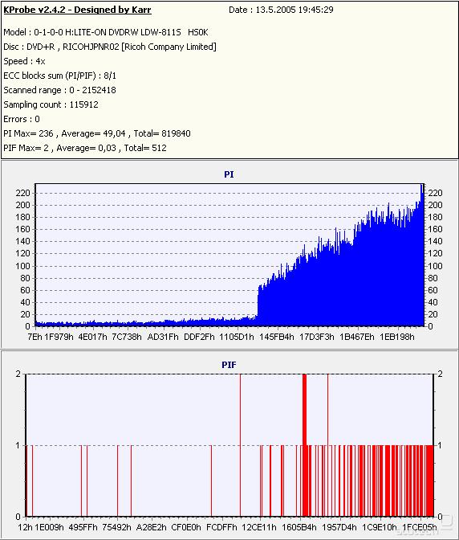459x540 pixels.
Task: Click the Sampling count 115912 line
Action: click(x=51, y=104)
